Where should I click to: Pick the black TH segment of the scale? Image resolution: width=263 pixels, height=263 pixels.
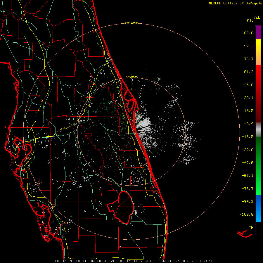click(x=258, y=228)
